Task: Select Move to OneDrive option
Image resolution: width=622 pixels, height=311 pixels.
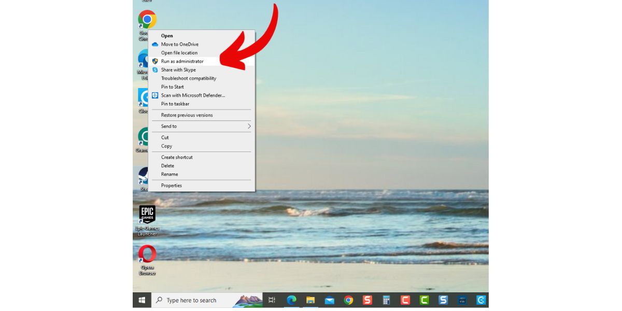Action: tap(179, 45)
